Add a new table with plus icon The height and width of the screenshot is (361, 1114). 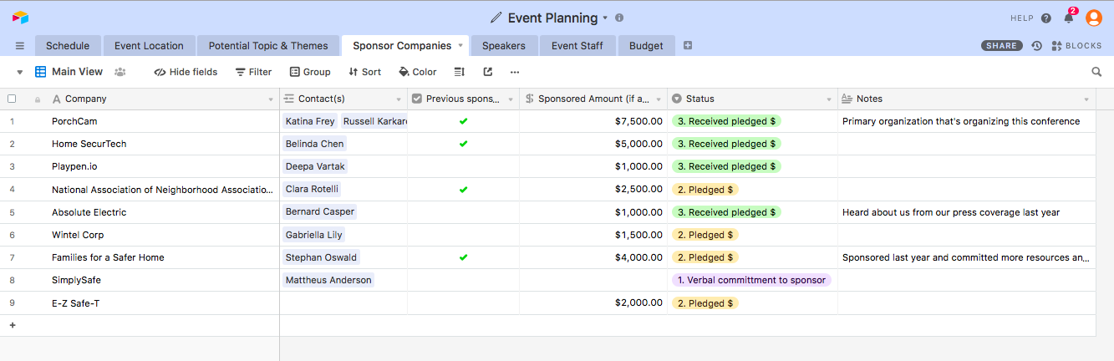click(x=688, y=46)
